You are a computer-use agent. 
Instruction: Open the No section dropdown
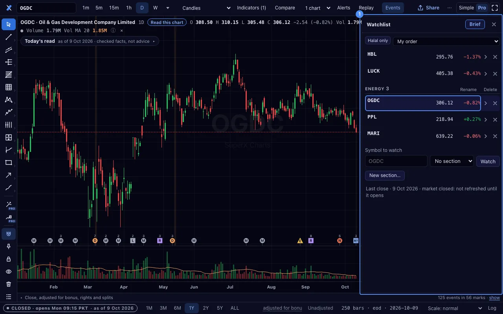pos(452,161)
